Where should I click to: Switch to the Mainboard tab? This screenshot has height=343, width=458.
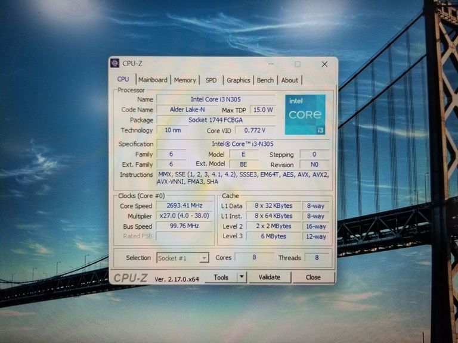click(x=153, y=80)
